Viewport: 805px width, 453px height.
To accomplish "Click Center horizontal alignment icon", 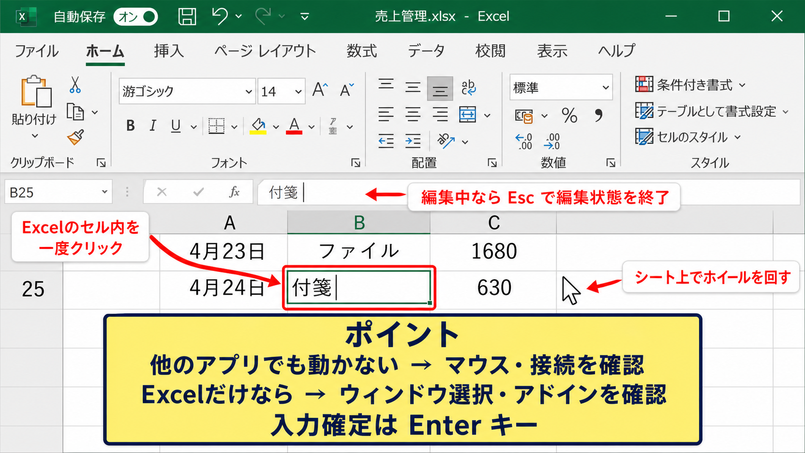I will (413, 115).
